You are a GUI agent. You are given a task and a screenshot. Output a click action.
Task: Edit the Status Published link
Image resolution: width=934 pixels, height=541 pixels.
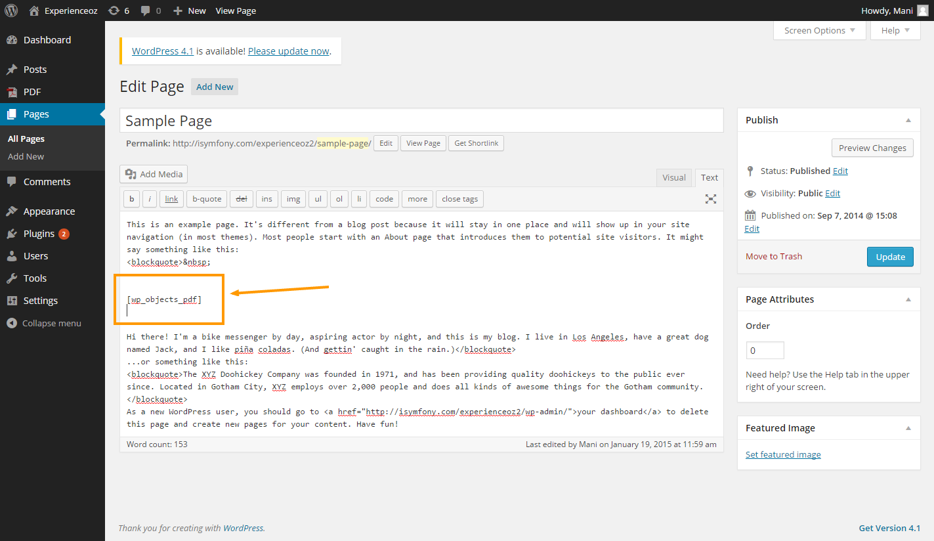[840, 171]
